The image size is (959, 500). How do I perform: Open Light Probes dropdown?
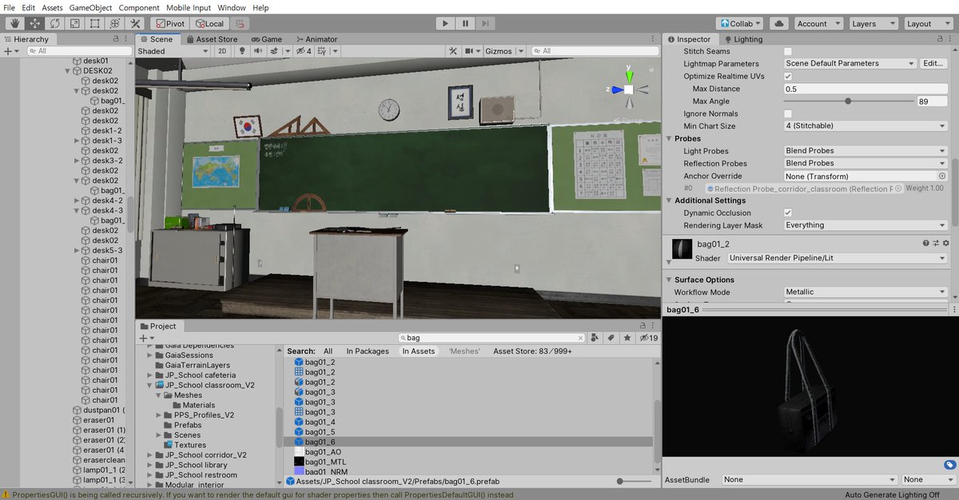(865, 151)
